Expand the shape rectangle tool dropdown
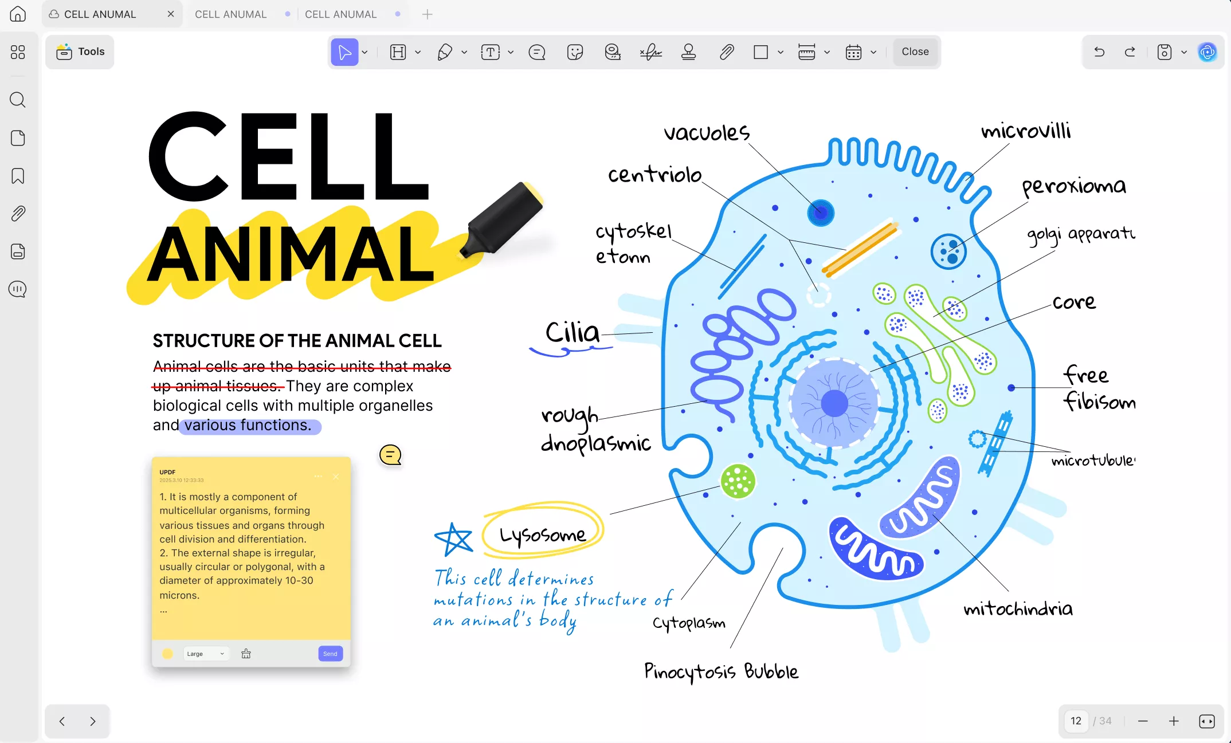1231x743 pixels. pos(780,52)
